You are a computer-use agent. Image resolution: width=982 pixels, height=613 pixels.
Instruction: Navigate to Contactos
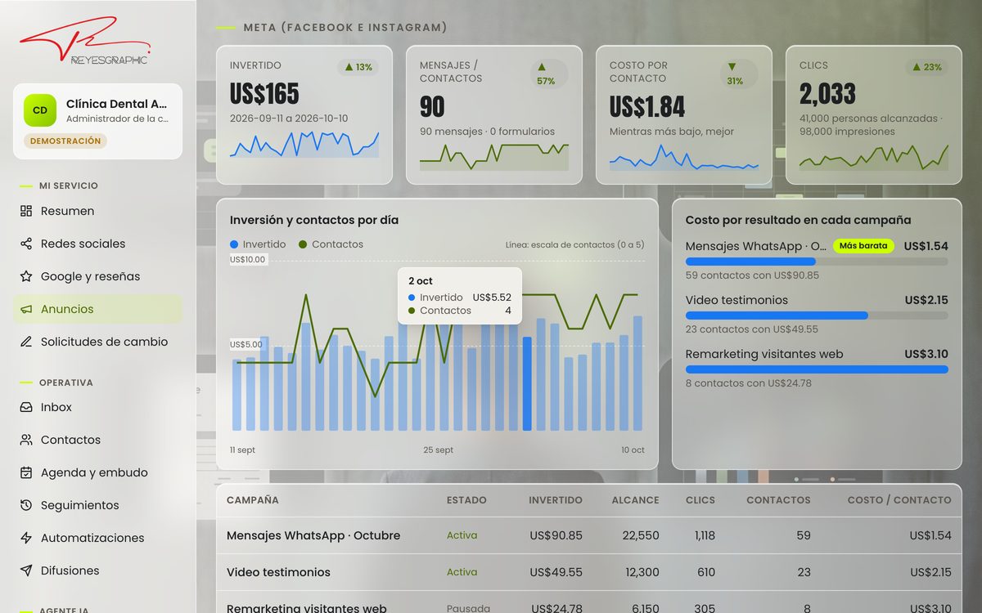(97, 440)
